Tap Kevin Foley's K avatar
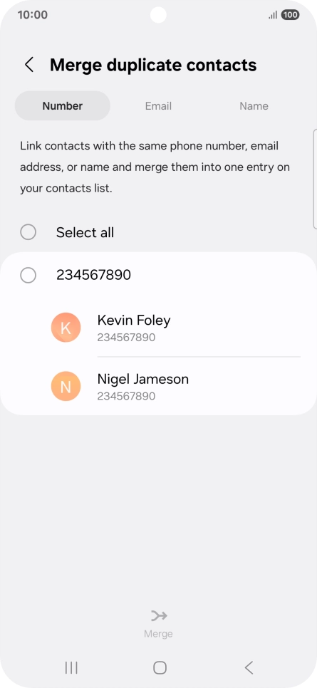317x688 pixels. (x=66, y=328)
